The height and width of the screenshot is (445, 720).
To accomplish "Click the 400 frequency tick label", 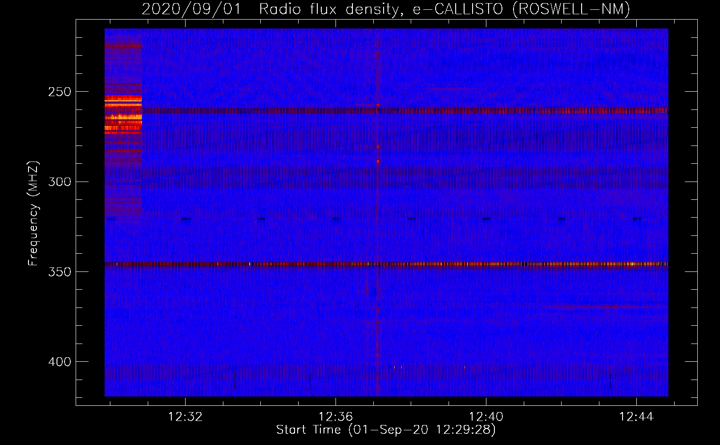I will pos(60,362).
